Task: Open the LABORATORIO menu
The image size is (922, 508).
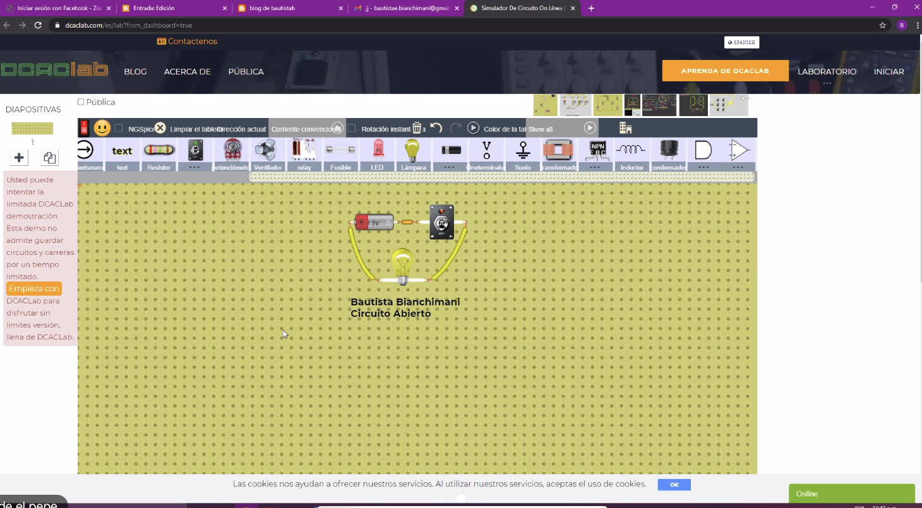Action: [827, 71]
